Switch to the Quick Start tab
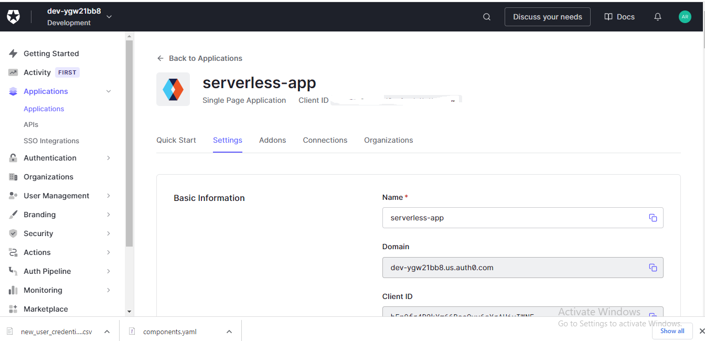Image resolution: width=705 pixels, height=341 pixels. tap(176, 140)
